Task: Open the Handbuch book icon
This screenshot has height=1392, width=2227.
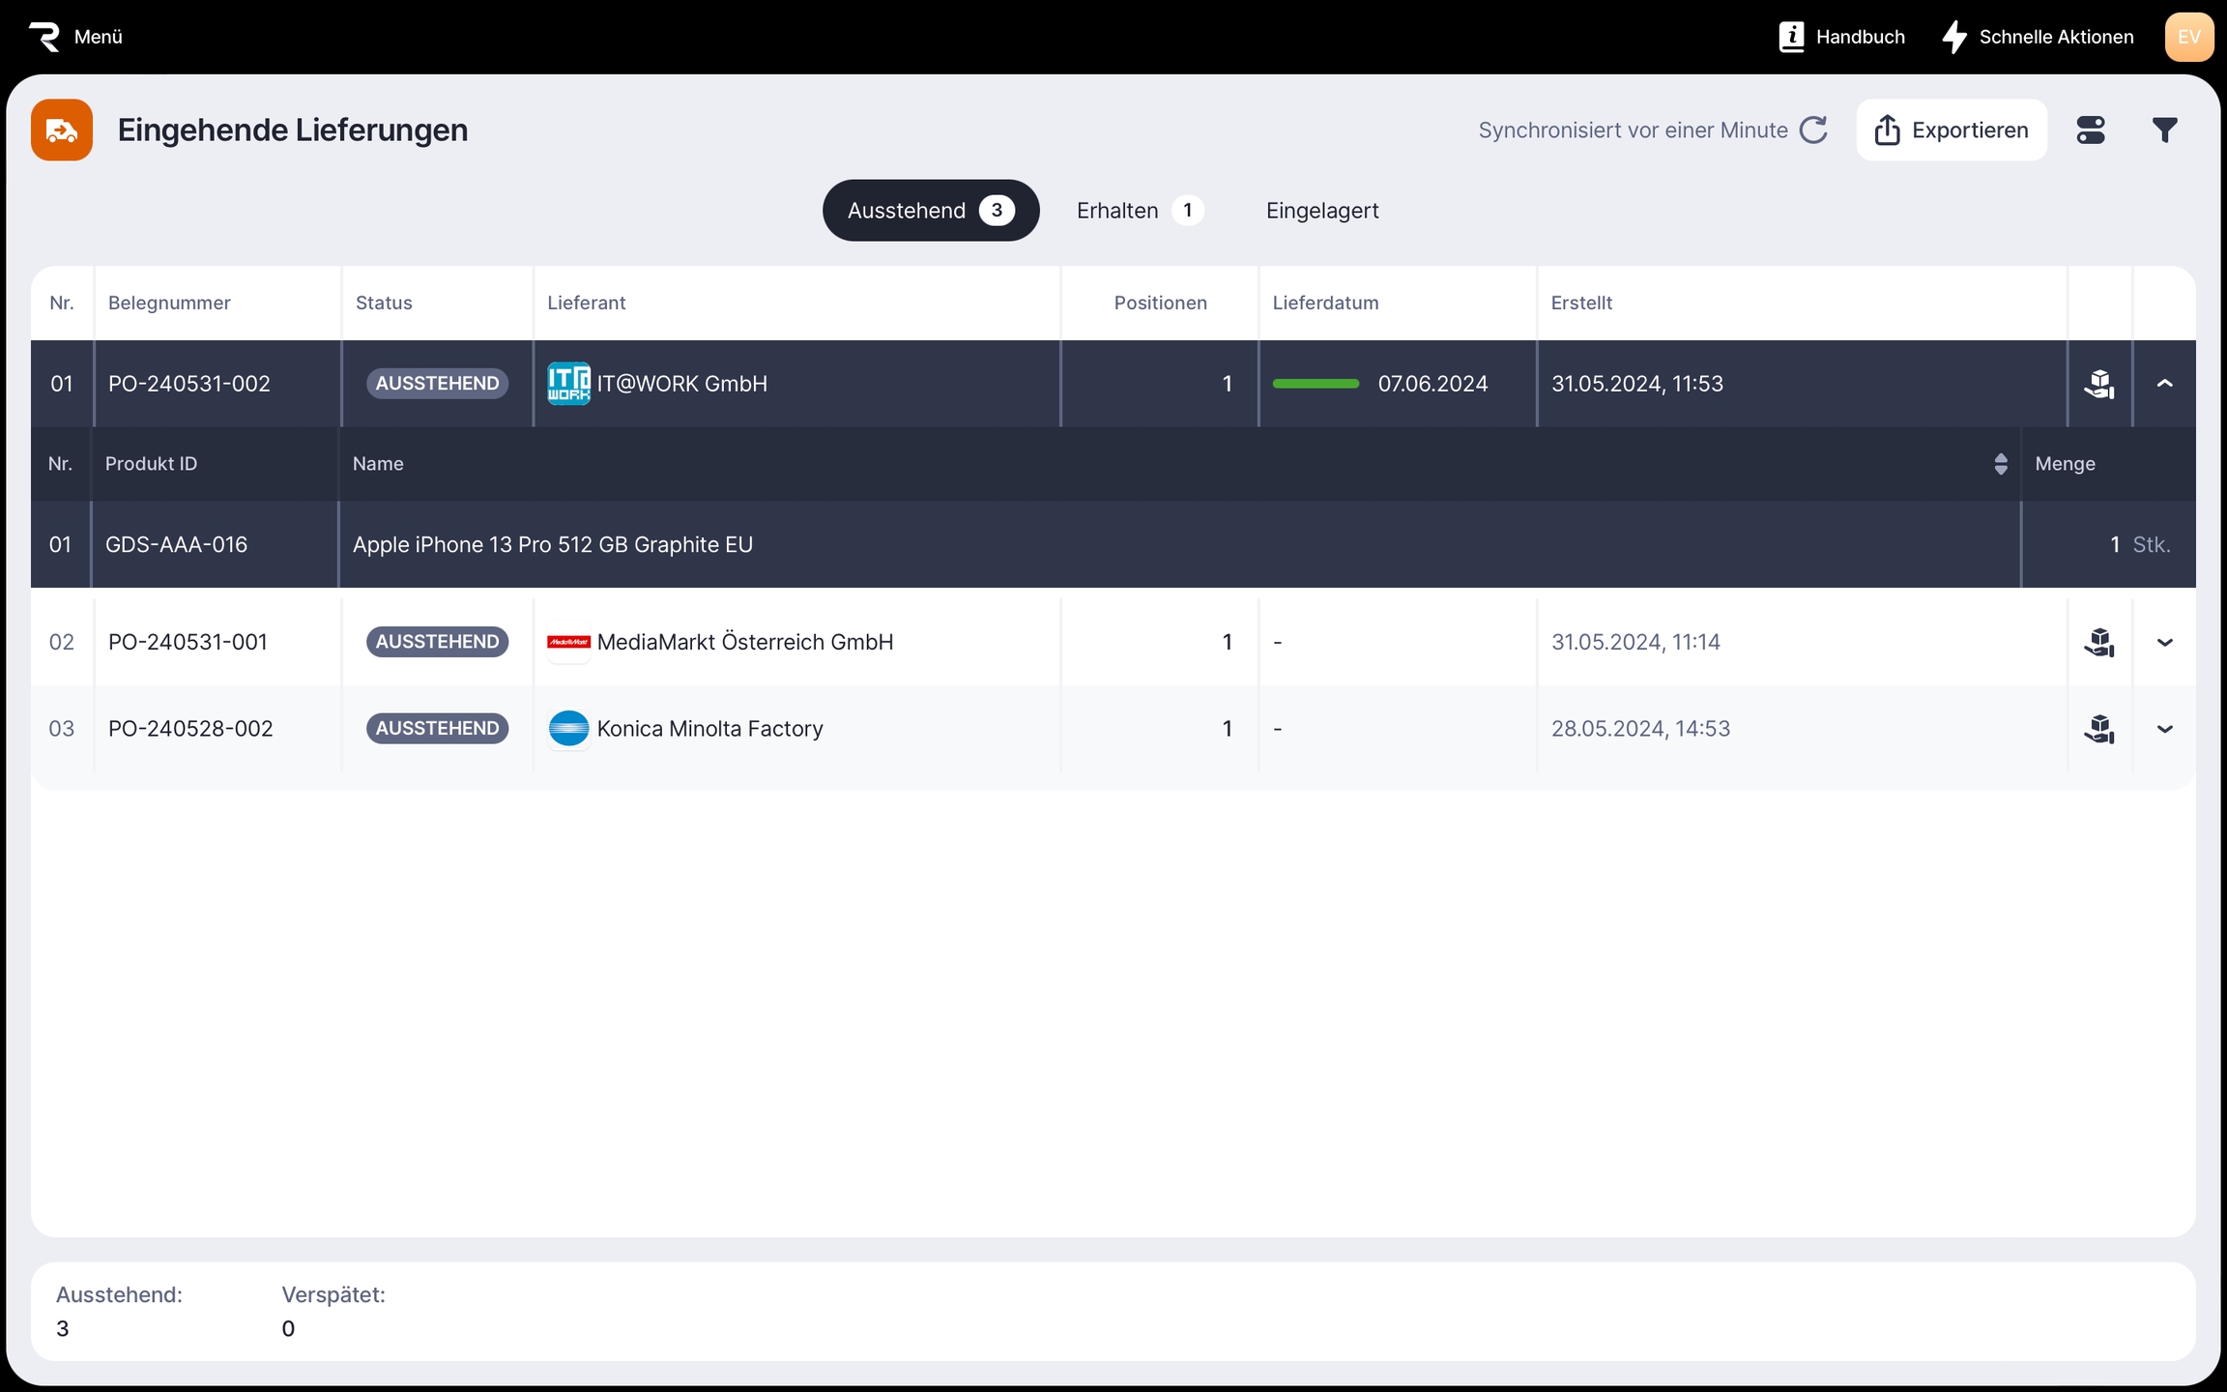Action: coord(1791,37)
